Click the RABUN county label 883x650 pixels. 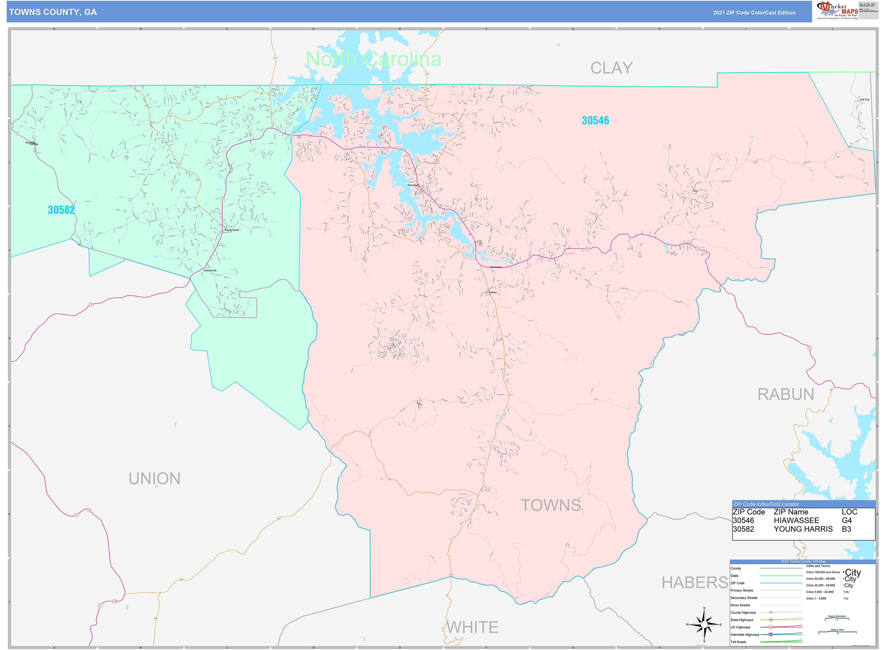tap(785, 394)
